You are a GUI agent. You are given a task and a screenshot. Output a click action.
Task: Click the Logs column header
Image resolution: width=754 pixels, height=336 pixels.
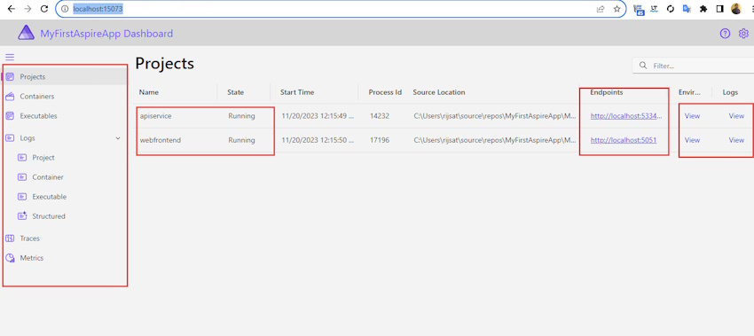click(x=730, y=92)
